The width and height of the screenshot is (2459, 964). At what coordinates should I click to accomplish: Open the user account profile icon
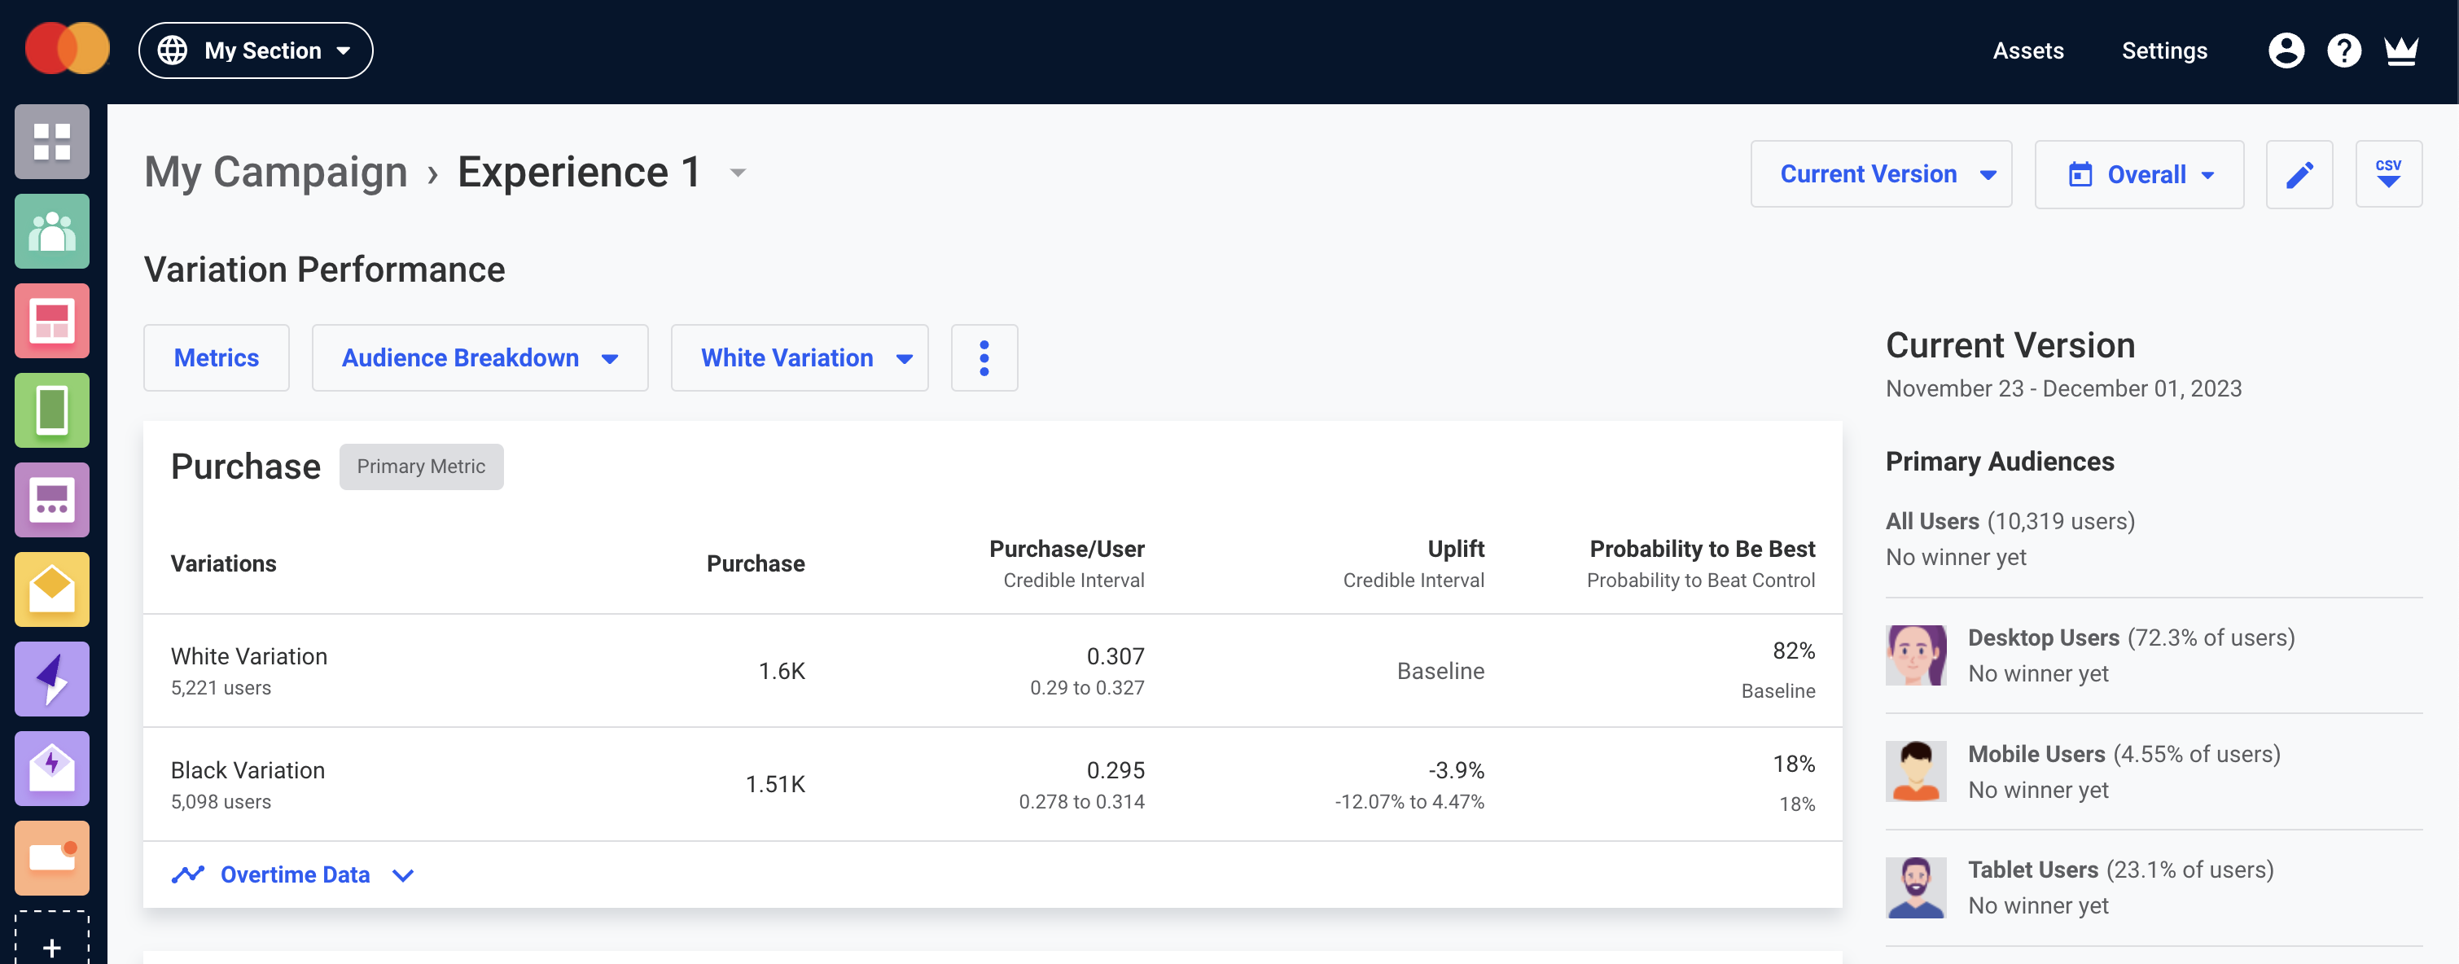(x=2286, y=50)
